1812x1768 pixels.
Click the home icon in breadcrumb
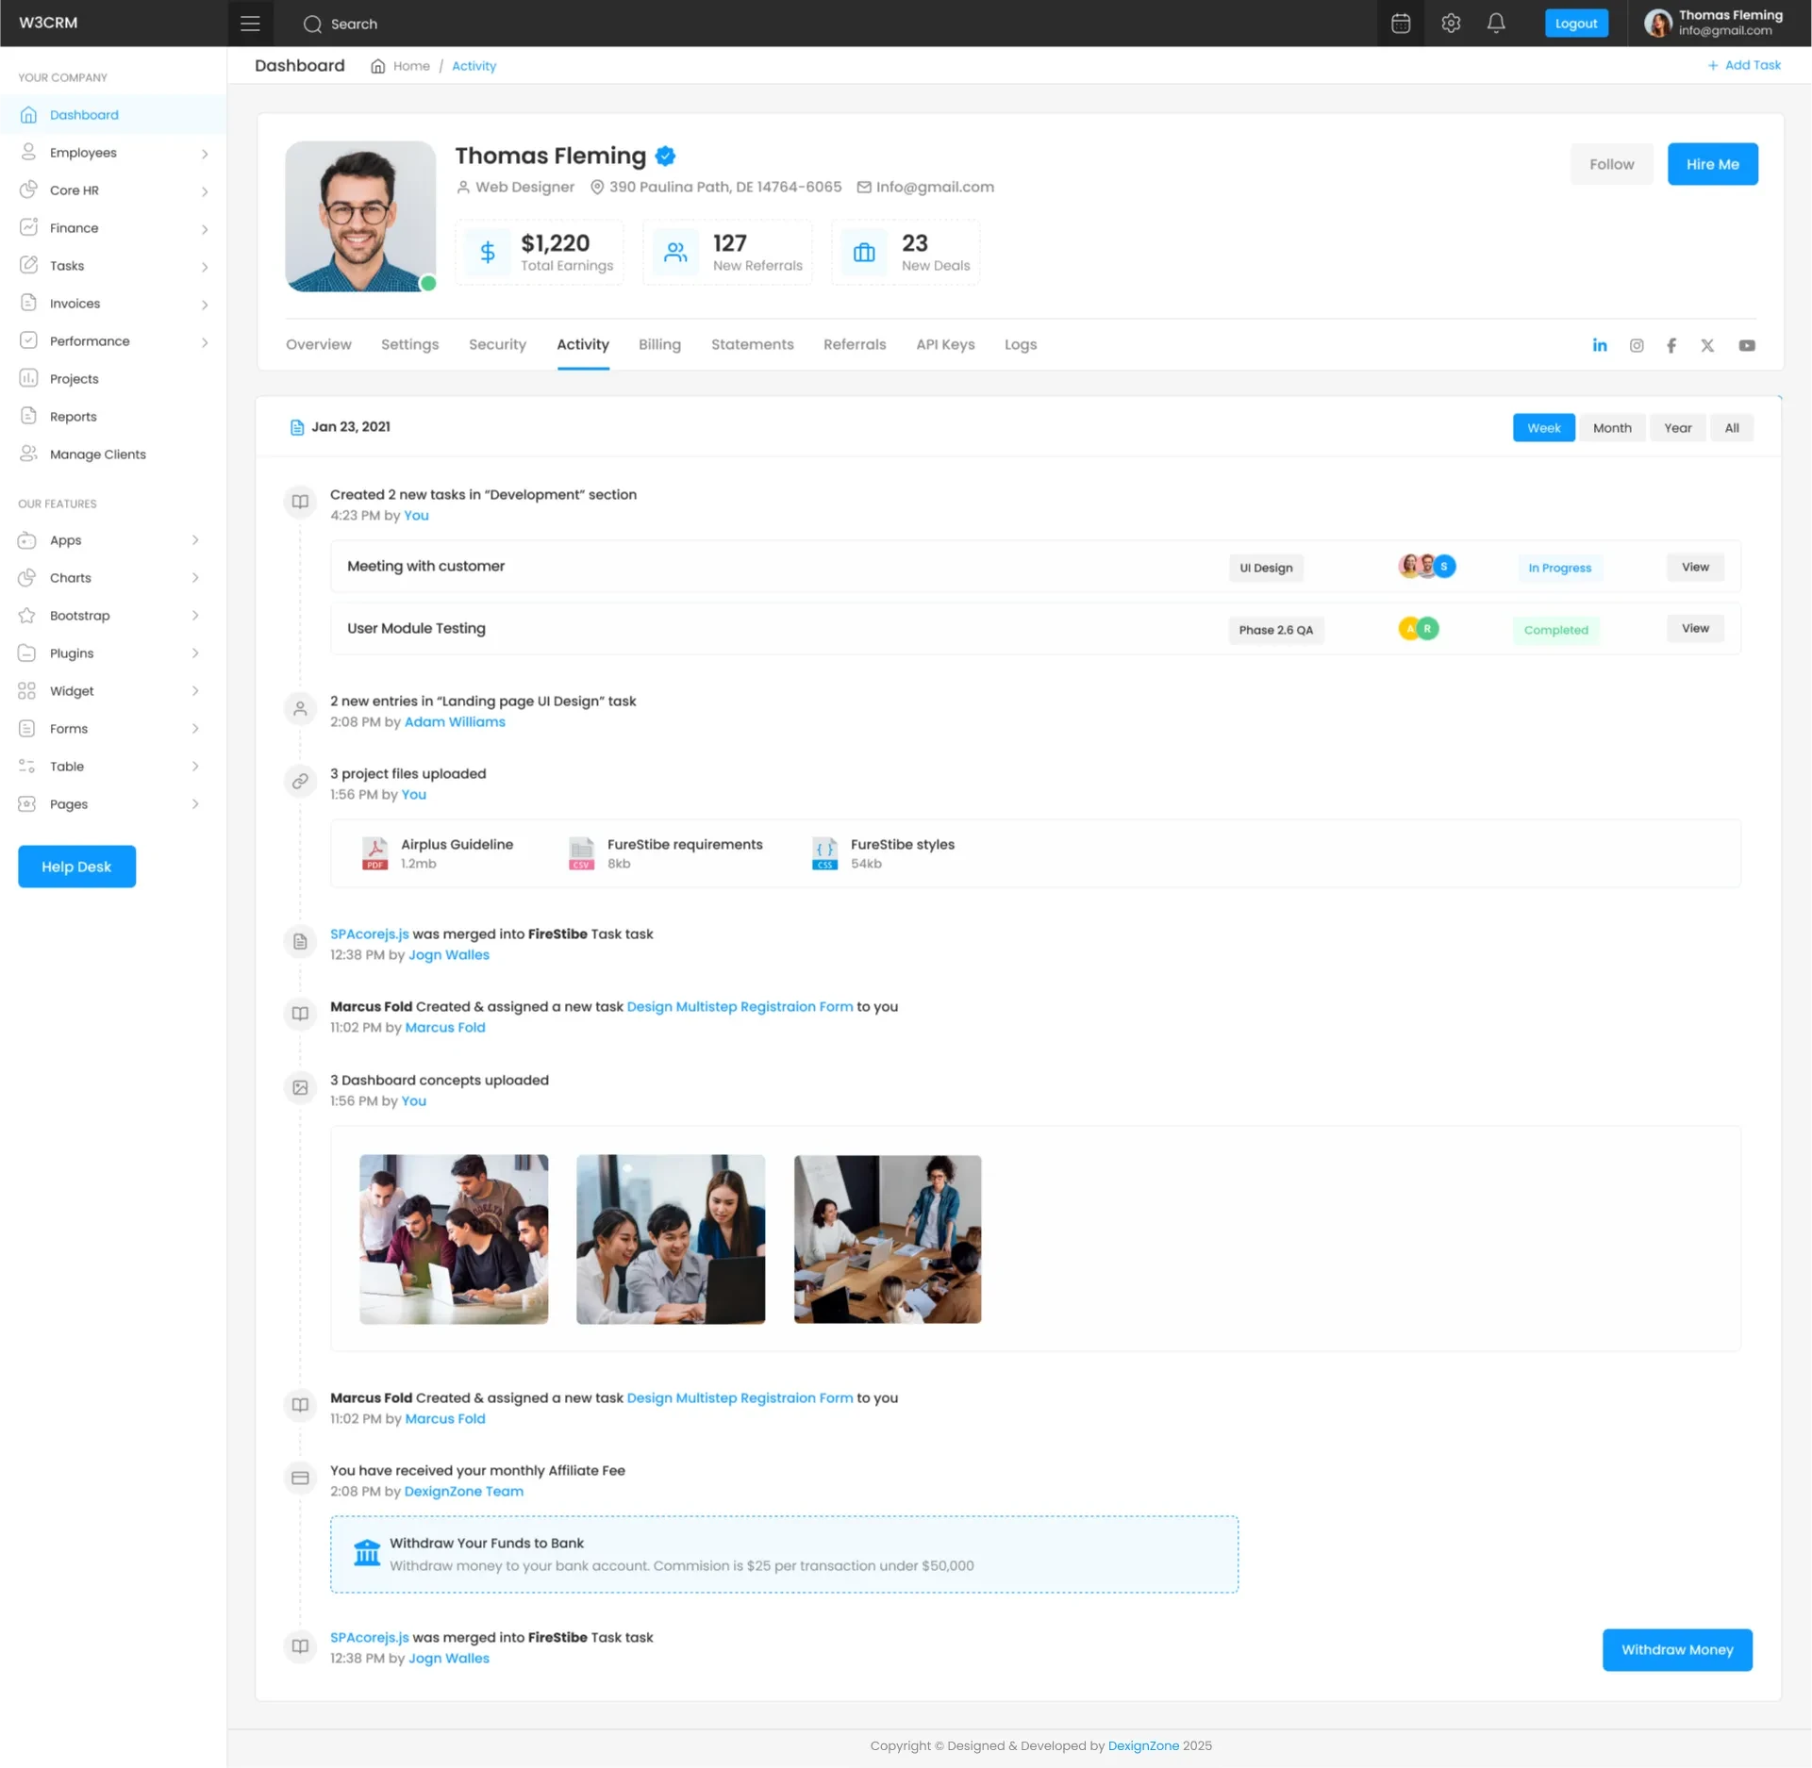point(377,66)
